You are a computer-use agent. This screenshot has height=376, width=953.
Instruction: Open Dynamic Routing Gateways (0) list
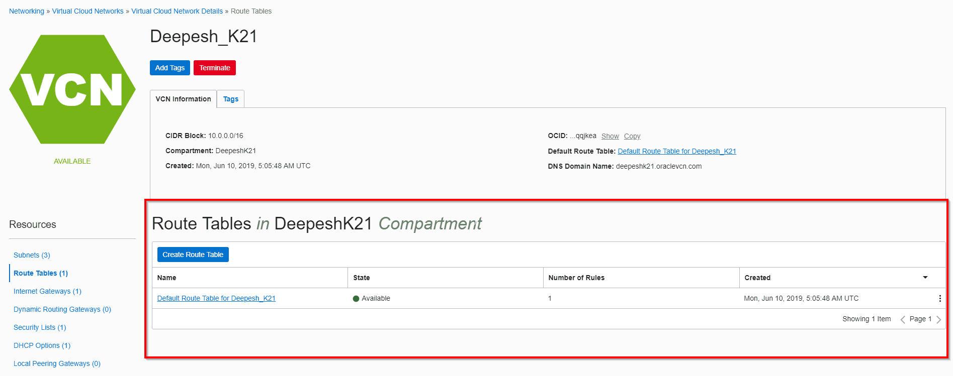[62, 309]
